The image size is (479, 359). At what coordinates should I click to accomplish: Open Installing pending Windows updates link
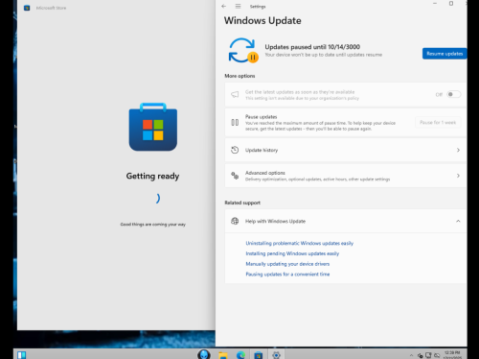292,253
